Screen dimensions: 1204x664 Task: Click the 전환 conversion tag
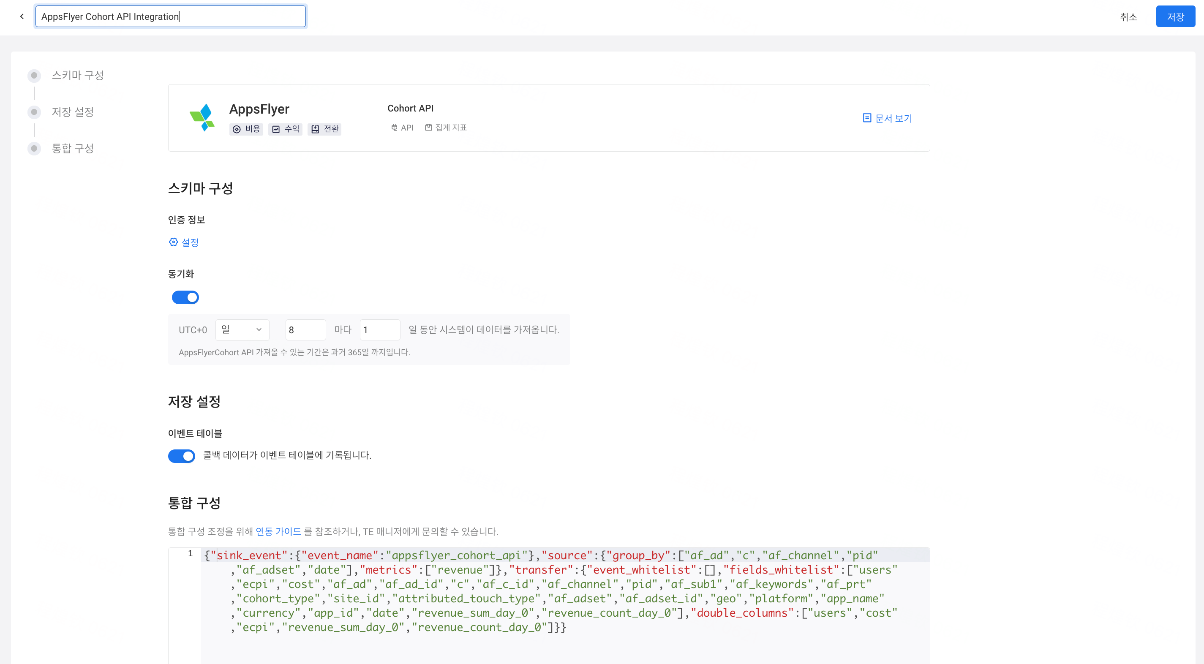click(x=324, y=129)
